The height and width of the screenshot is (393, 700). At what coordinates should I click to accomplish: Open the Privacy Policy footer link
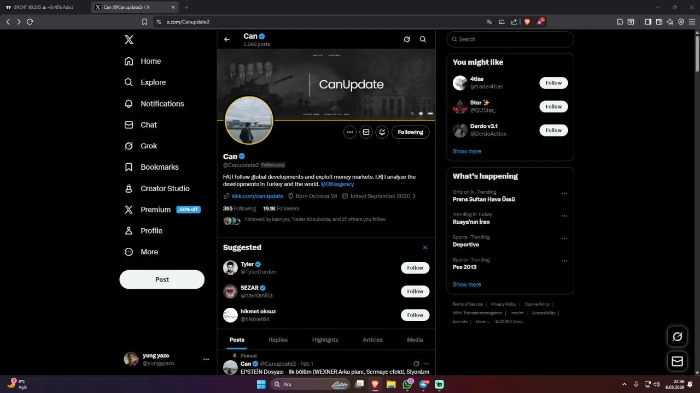(x=504, y=304)
